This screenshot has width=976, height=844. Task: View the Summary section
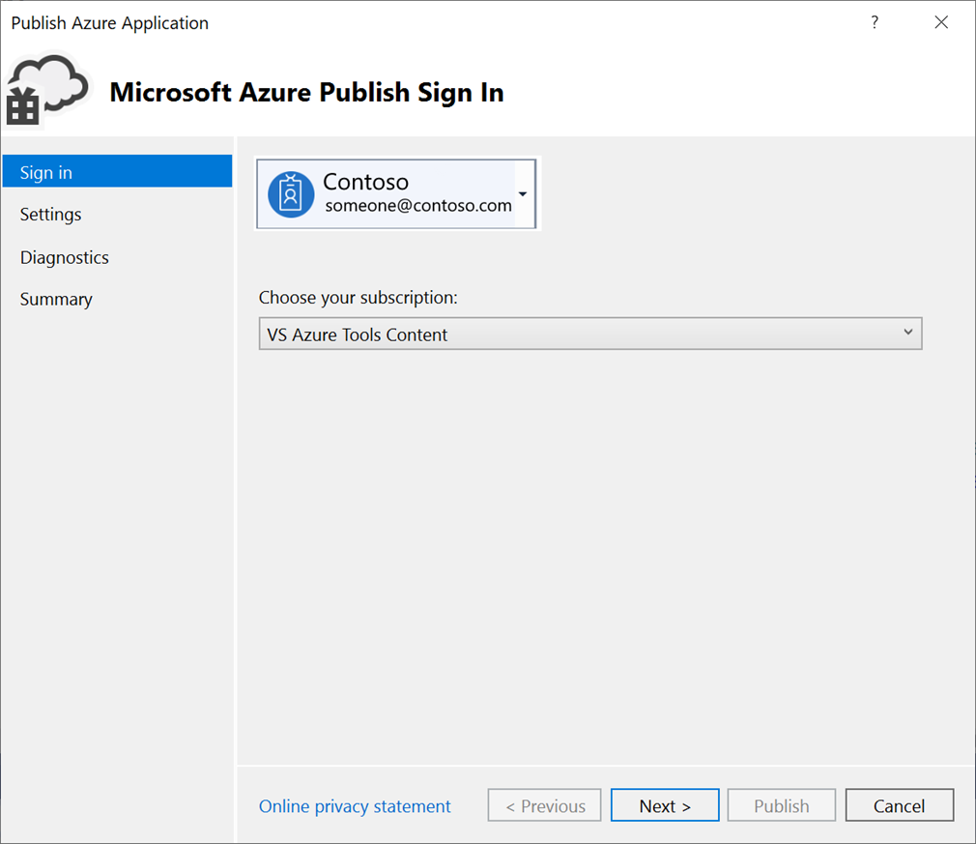[x=55, y=299]
